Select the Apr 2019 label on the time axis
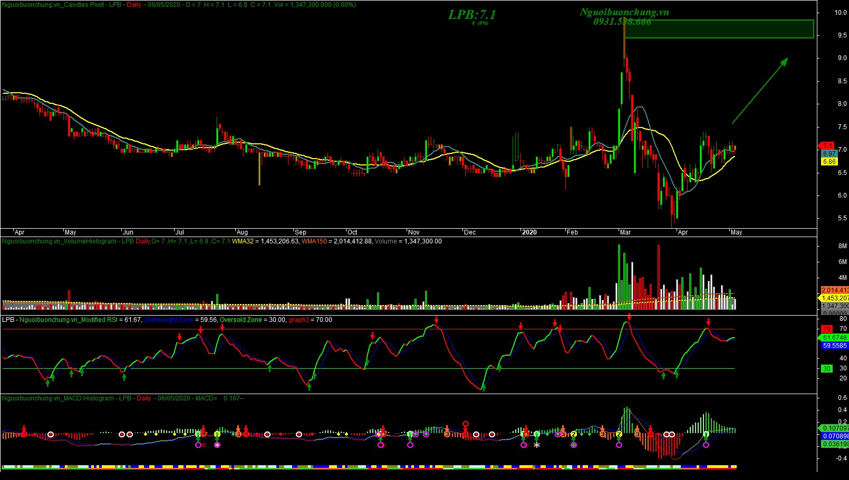849x480 pixels. coord(20,232)
